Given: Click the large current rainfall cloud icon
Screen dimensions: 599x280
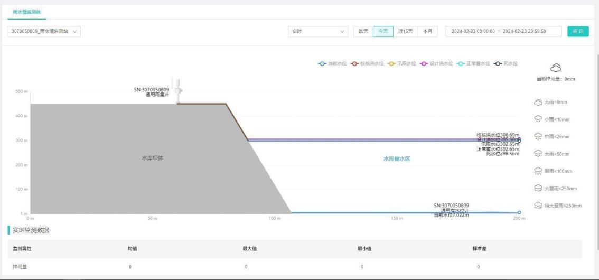Looking at the screenshot, I should point(555,67).
